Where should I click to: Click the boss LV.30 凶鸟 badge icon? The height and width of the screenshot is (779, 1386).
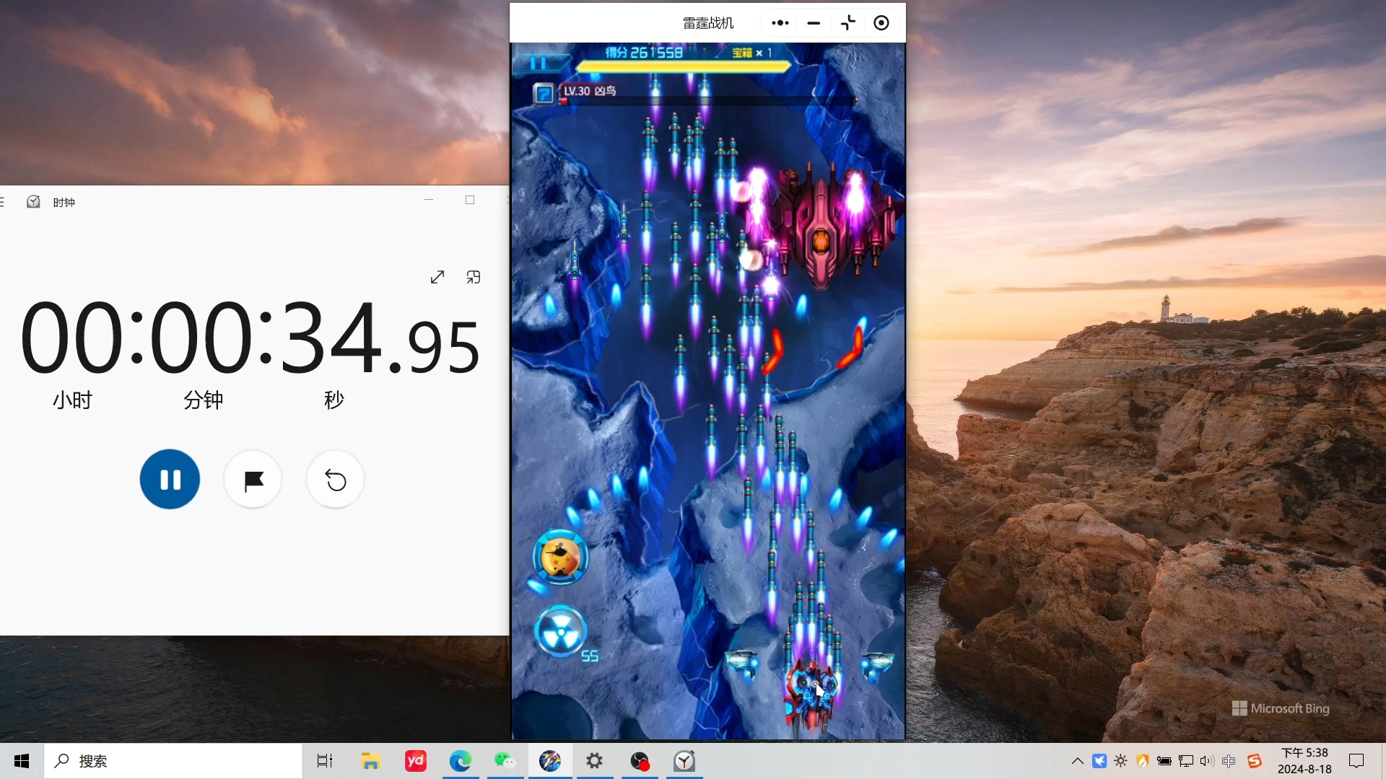pos(544,93)
